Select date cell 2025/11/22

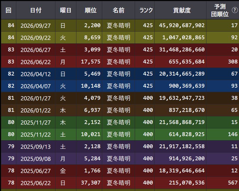[36, 135]
